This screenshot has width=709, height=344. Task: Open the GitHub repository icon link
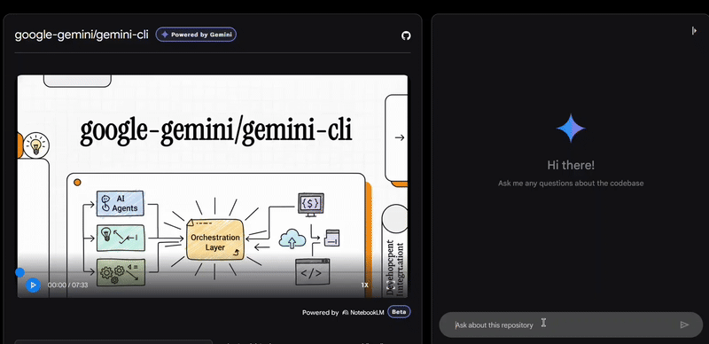click(x=406, y=35)
